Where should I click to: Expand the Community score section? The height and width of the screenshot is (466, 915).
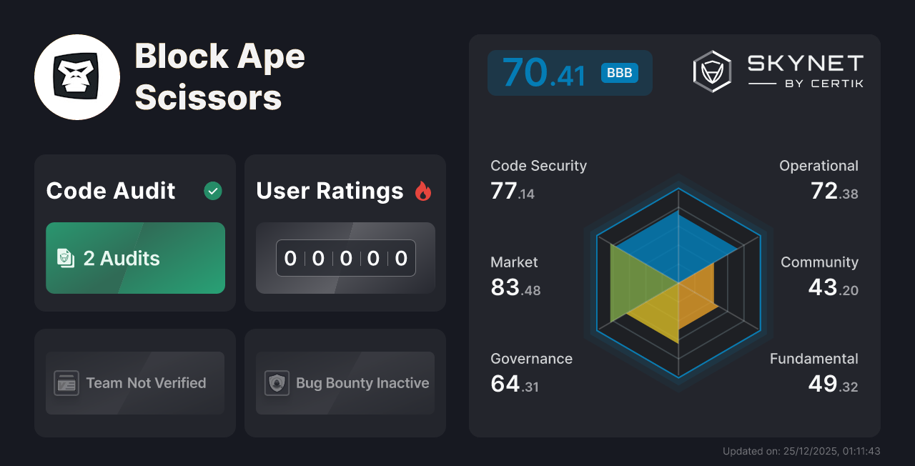coord(819,276)
